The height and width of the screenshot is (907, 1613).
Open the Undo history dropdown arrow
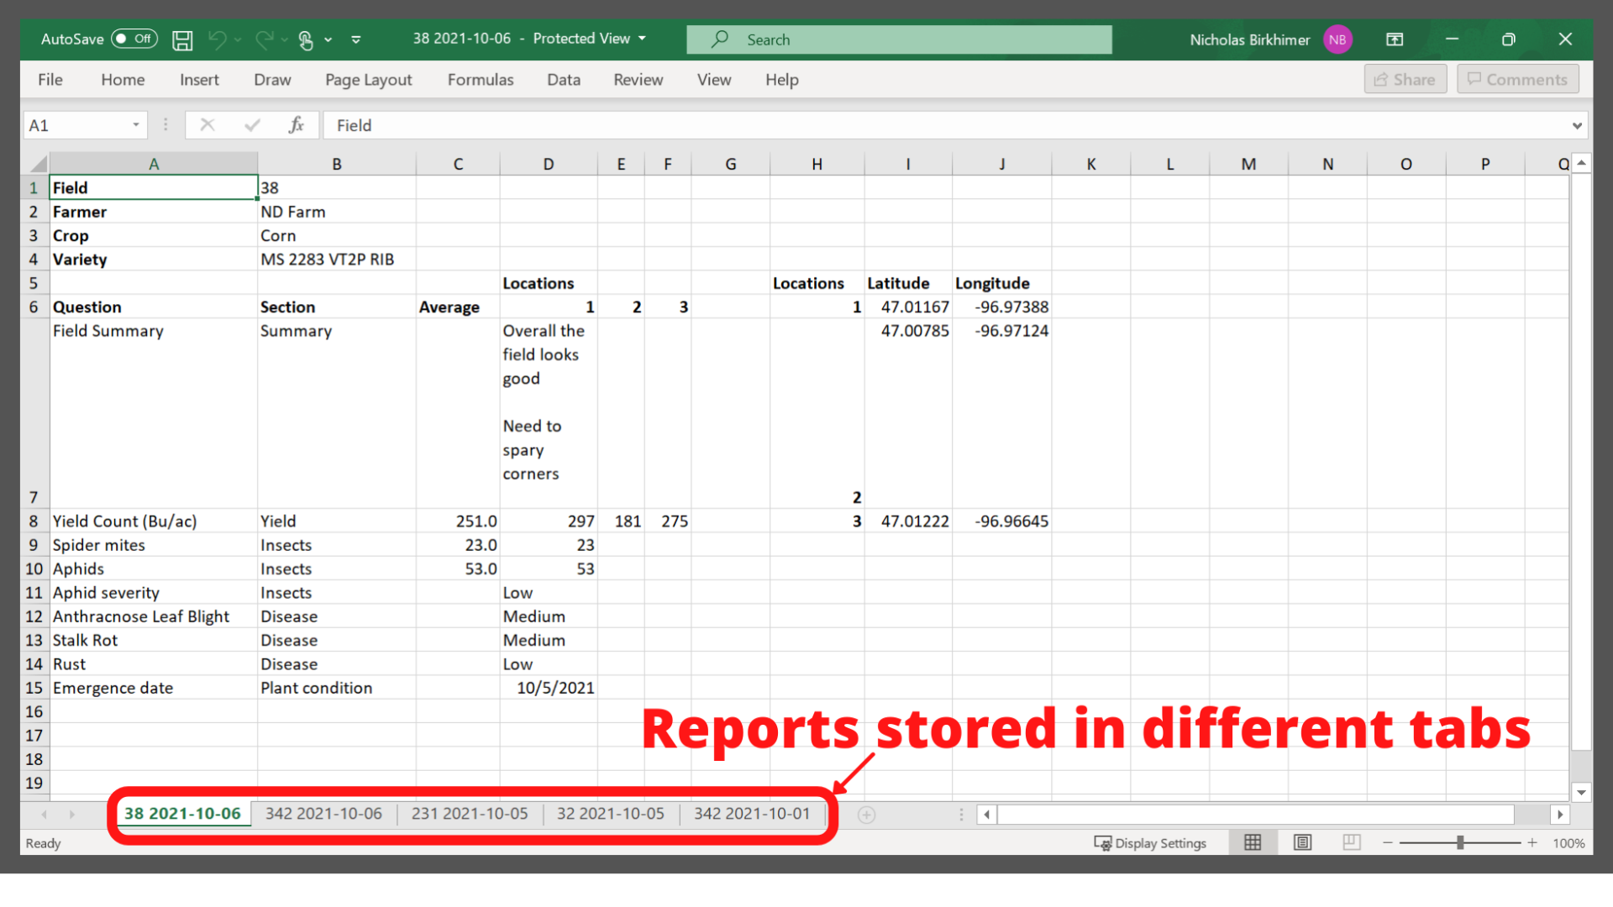click(x=239, y=39)
